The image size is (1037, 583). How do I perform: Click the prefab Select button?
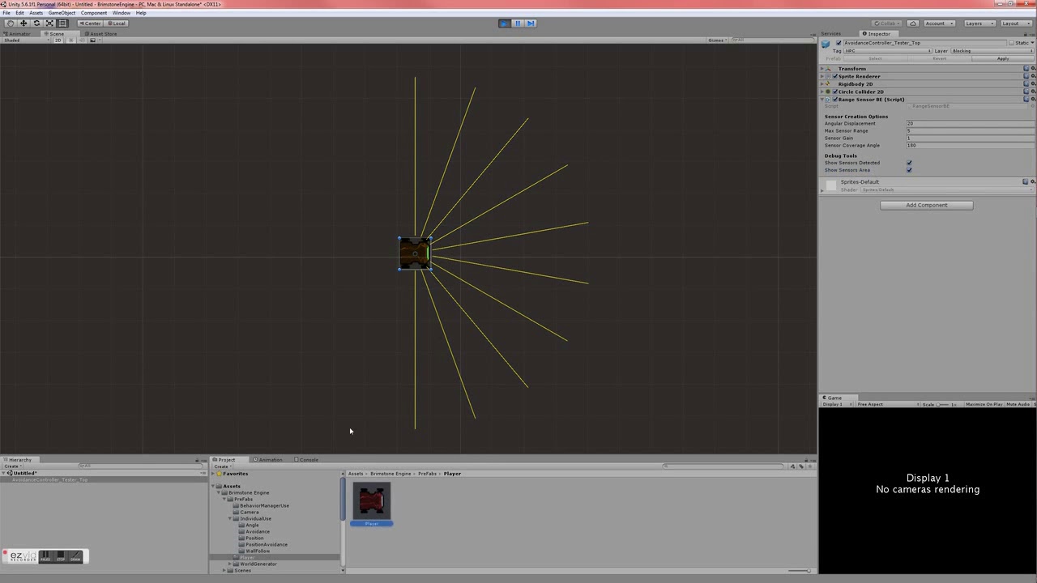(x=875, y=58)
